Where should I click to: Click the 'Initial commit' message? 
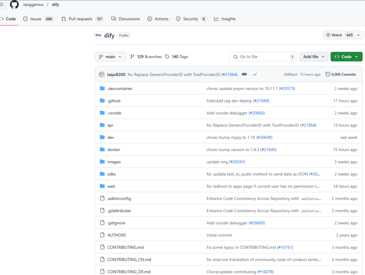219,235
